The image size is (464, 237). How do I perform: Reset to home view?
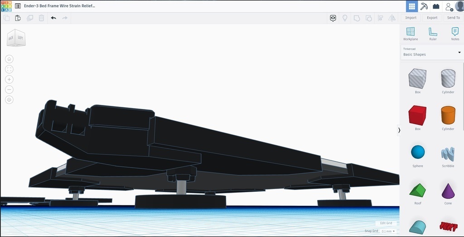(9, 59)
